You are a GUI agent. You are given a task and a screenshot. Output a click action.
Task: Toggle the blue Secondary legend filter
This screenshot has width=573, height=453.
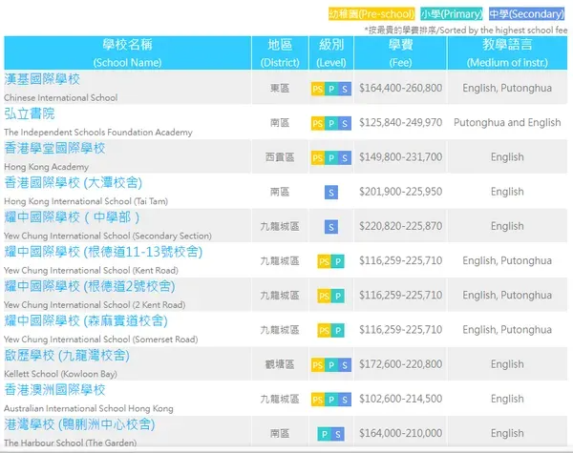(526, 14)
